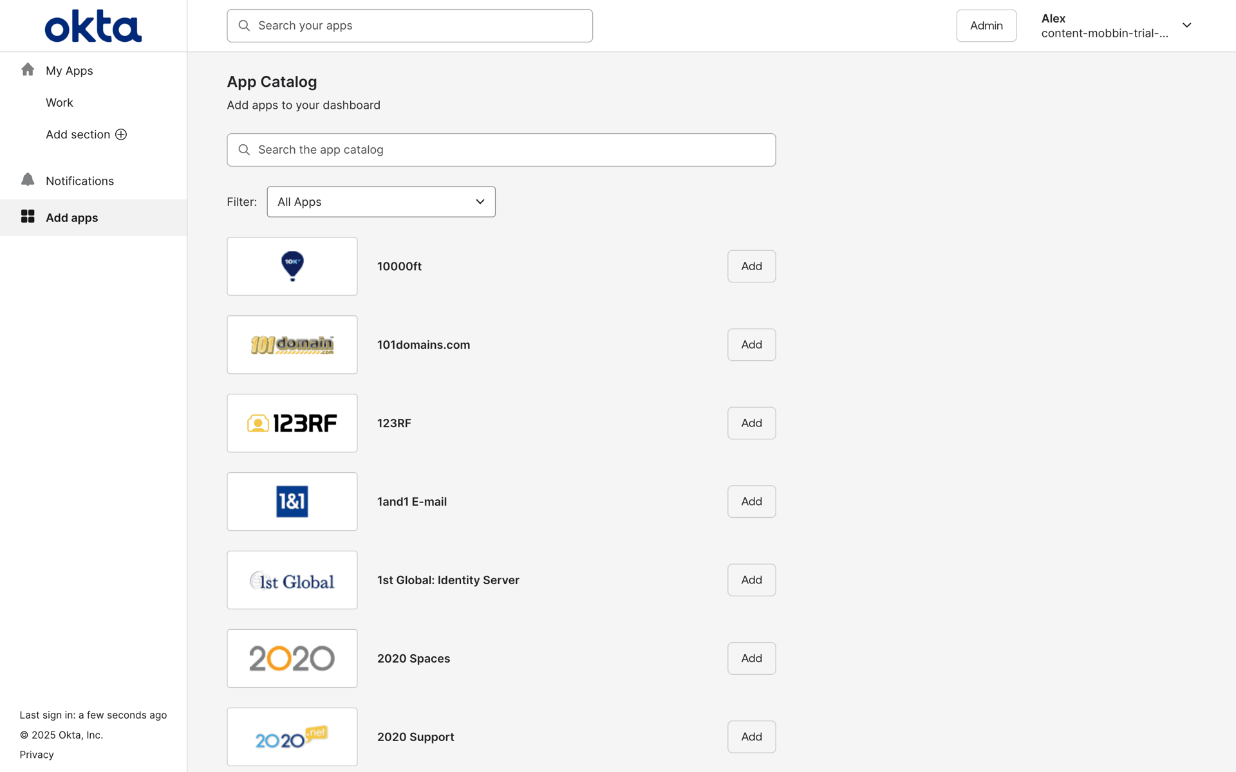Open the 1st Global logo tile
This screenshot has height=772, width=1236.
[292, 580]
